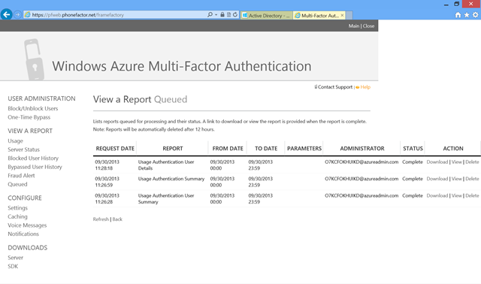Click the compatibility view icon in address bar

pos(228,15)
